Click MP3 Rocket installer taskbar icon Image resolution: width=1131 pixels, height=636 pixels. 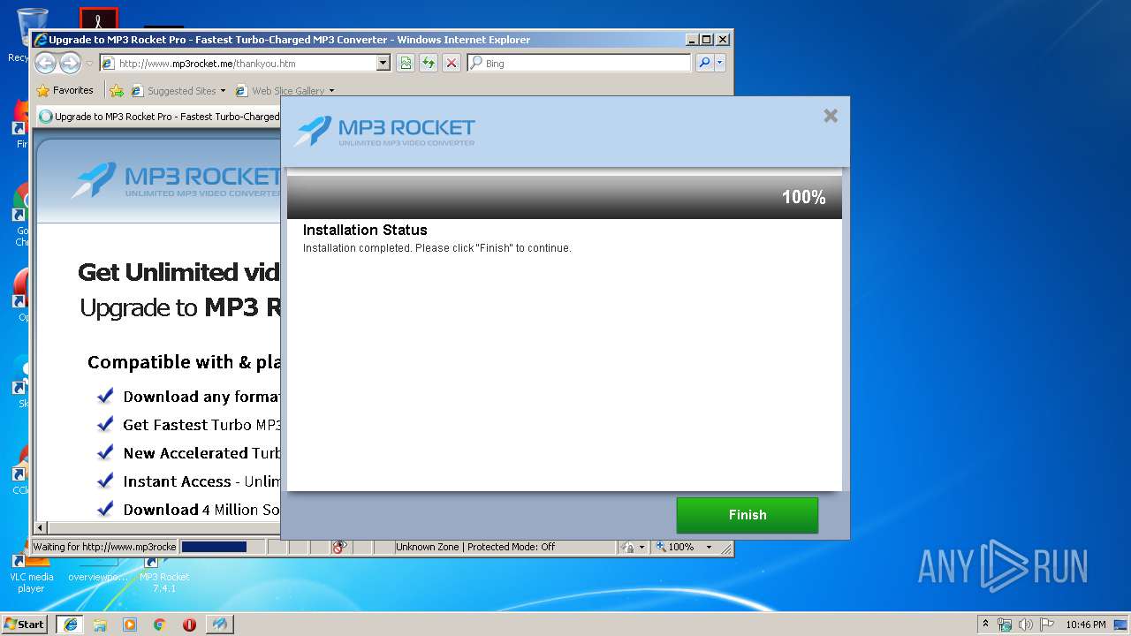coord(220,624)
